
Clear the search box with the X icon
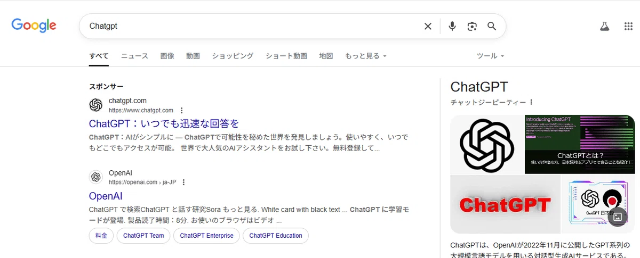coord(428,26)
